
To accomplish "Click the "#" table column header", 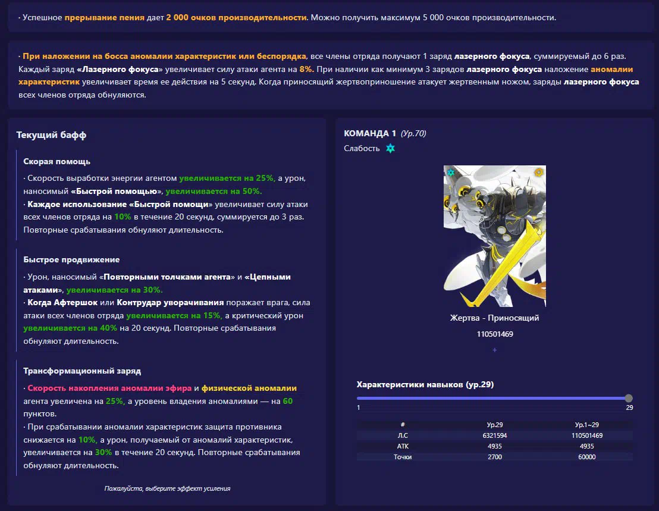I will (x=403, y=425).
